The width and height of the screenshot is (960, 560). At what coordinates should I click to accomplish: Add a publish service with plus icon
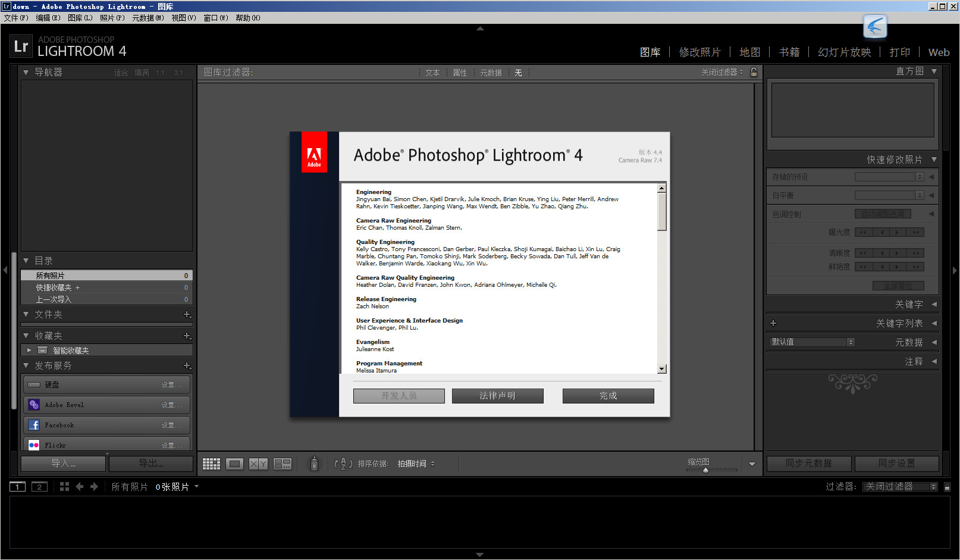(187, 365)
